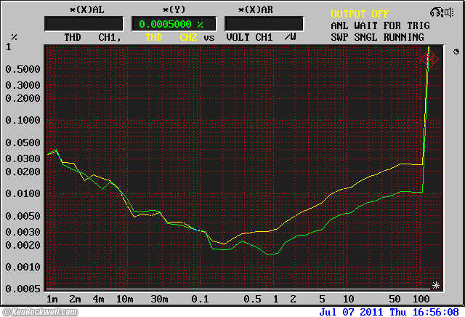Click the X-axis label 0.5
Image resolution: width=465 pixels, height=317 pixels.
(x=252, y=300)
